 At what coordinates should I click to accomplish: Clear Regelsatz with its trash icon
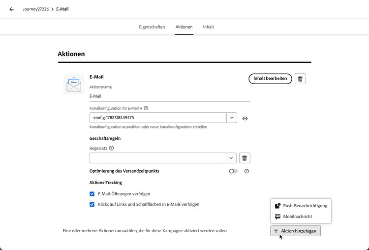pos(245,158)
